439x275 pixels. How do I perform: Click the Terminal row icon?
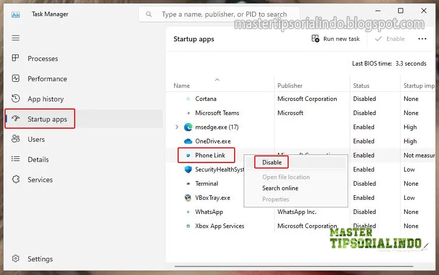(x=188, y=184)
